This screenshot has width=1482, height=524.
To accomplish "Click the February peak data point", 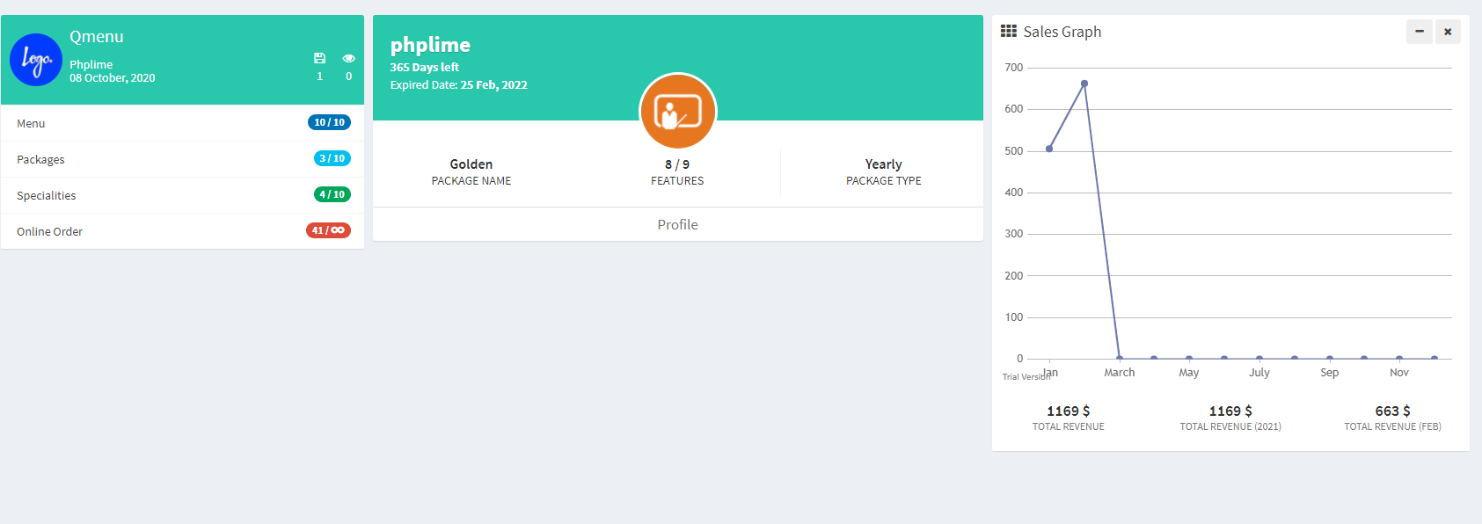I will pos(1084,84).
